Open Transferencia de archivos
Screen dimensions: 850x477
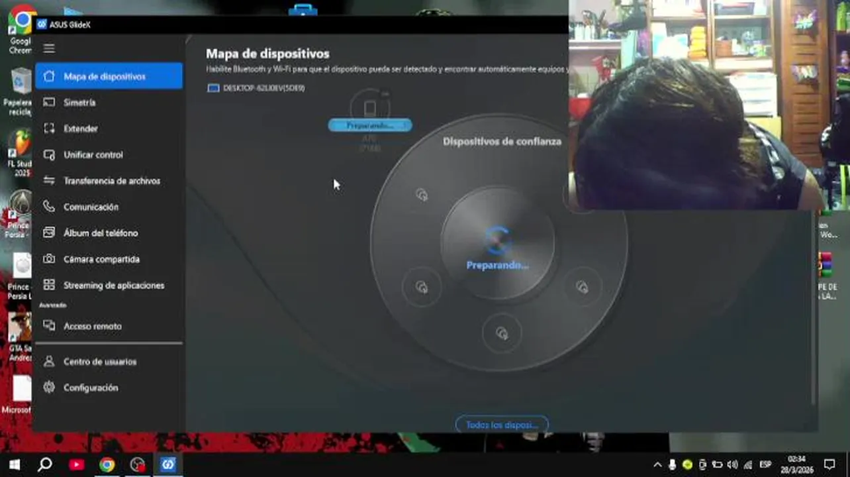109,181
